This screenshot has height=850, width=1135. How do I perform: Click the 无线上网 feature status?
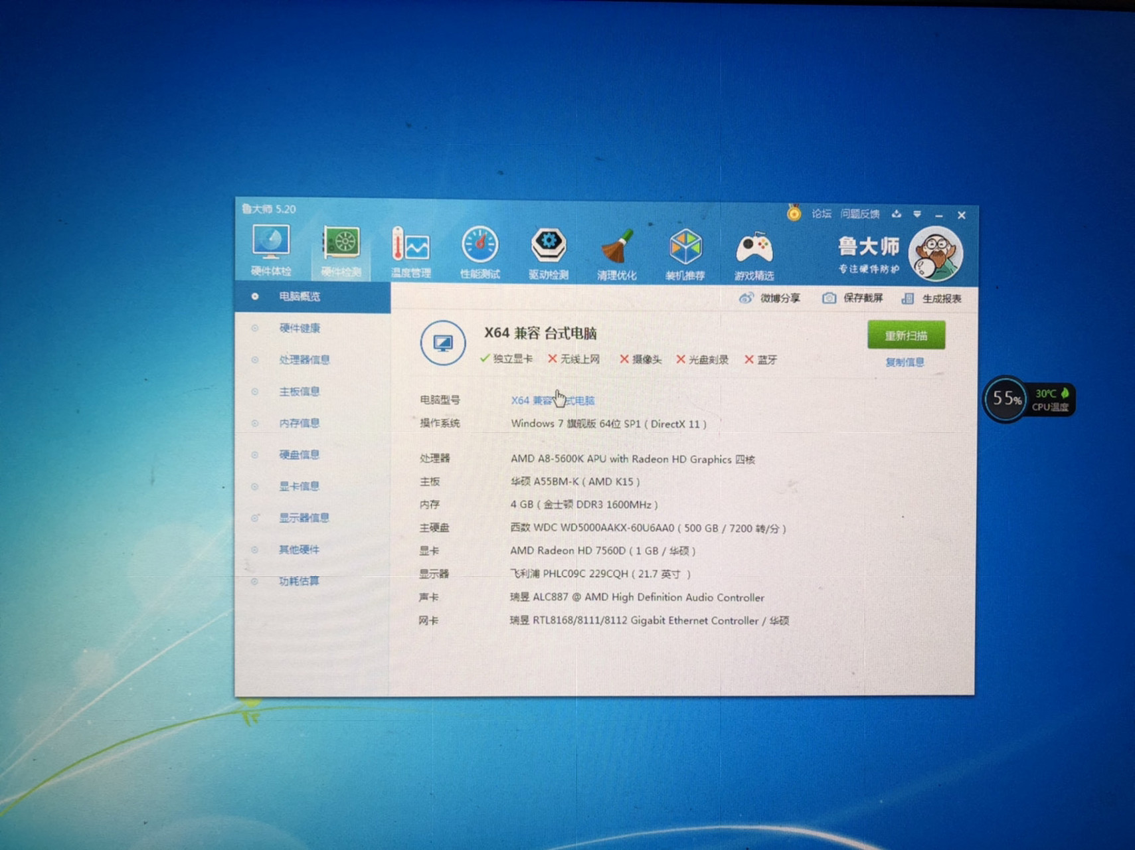[574, 359]
